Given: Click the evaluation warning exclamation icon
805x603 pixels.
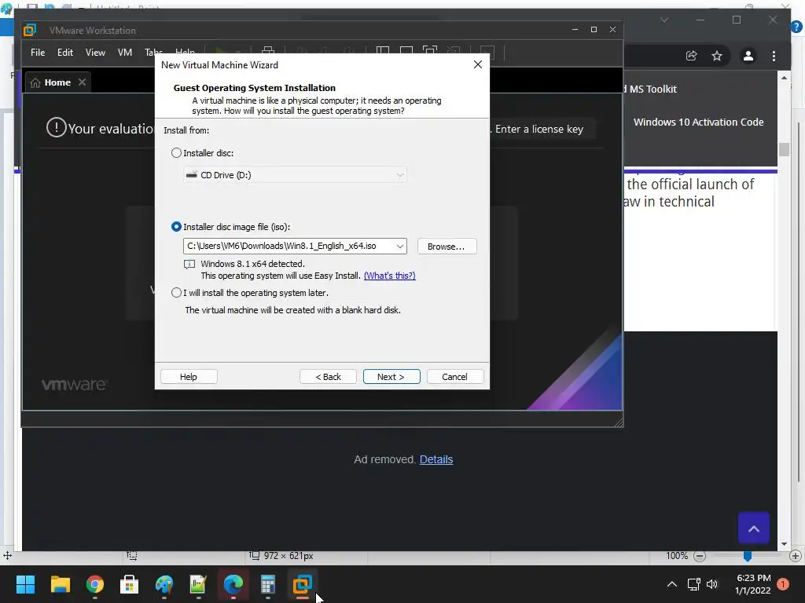Looking at the screenshot, I should pos(57,127).
